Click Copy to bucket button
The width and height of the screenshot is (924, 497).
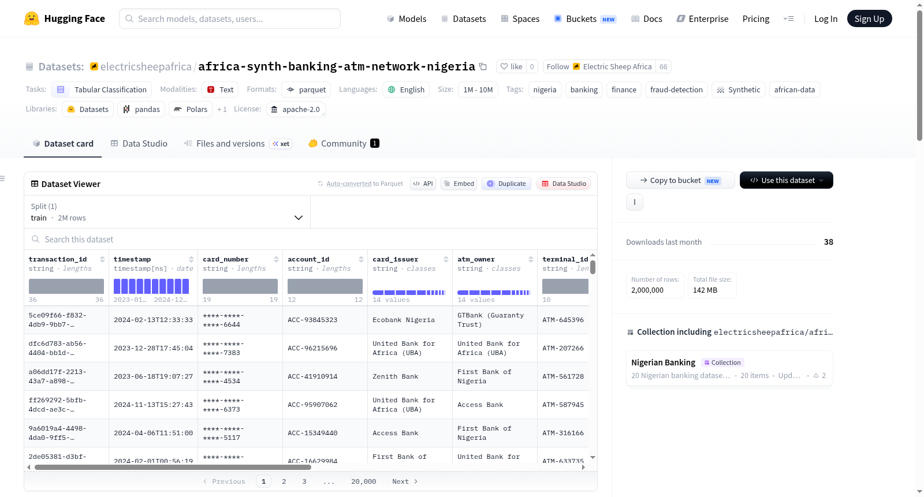pos(680,180)
